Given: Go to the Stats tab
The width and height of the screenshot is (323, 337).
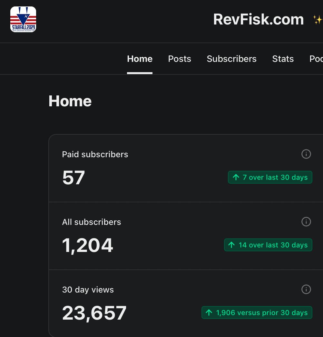Looking at the screenshot, I should point(283,59).
